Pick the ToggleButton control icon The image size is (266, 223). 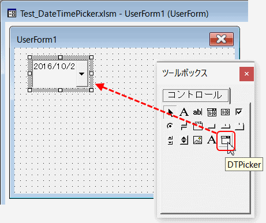click(184, 126)
